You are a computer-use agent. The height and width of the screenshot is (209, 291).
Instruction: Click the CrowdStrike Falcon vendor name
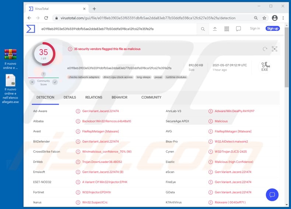tap(46, 151)
